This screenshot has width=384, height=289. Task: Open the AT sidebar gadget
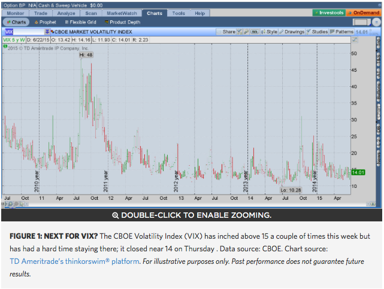379,75
